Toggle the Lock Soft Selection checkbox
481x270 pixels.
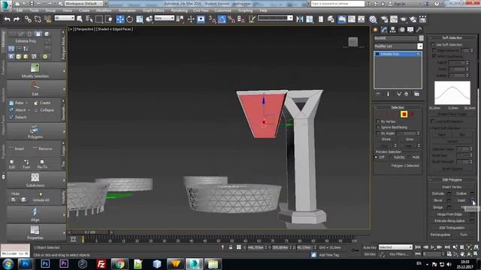point(433,121)
